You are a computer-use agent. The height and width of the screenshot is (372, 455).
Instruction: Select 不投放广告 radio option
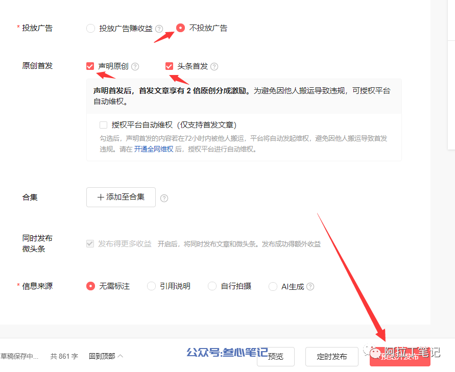pos(181,28)
